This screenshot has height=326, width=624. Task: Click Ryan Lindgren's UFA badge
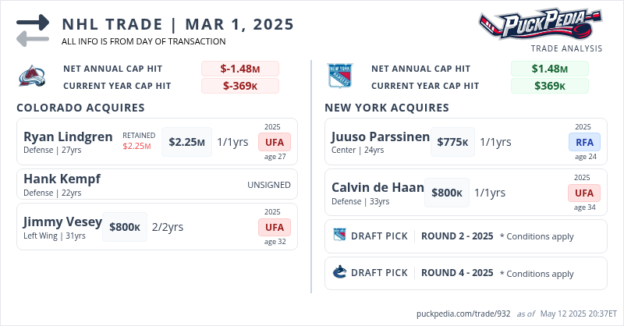[x=275, y=142]
